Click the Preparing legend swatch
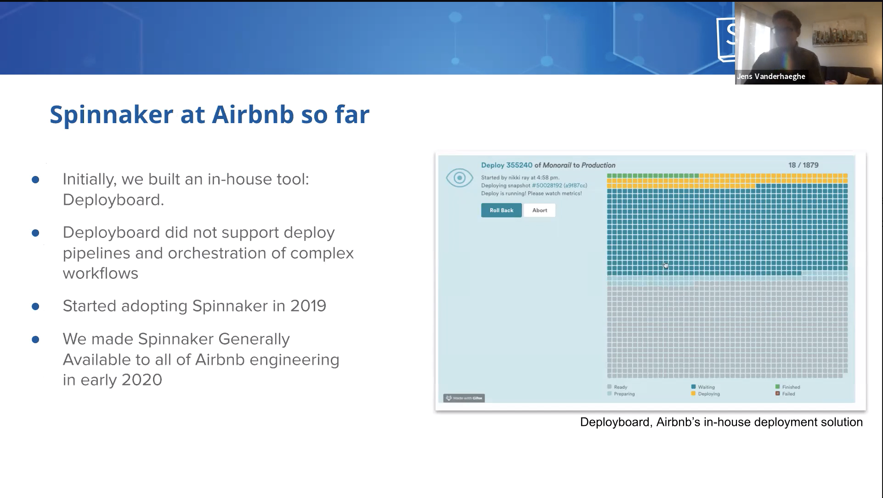Screen dimensions: 883x498 609,394
